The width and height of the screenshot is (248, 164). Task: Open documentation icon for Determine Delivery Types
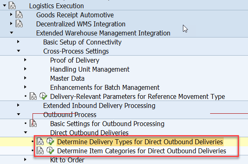(x=40, y=142)
